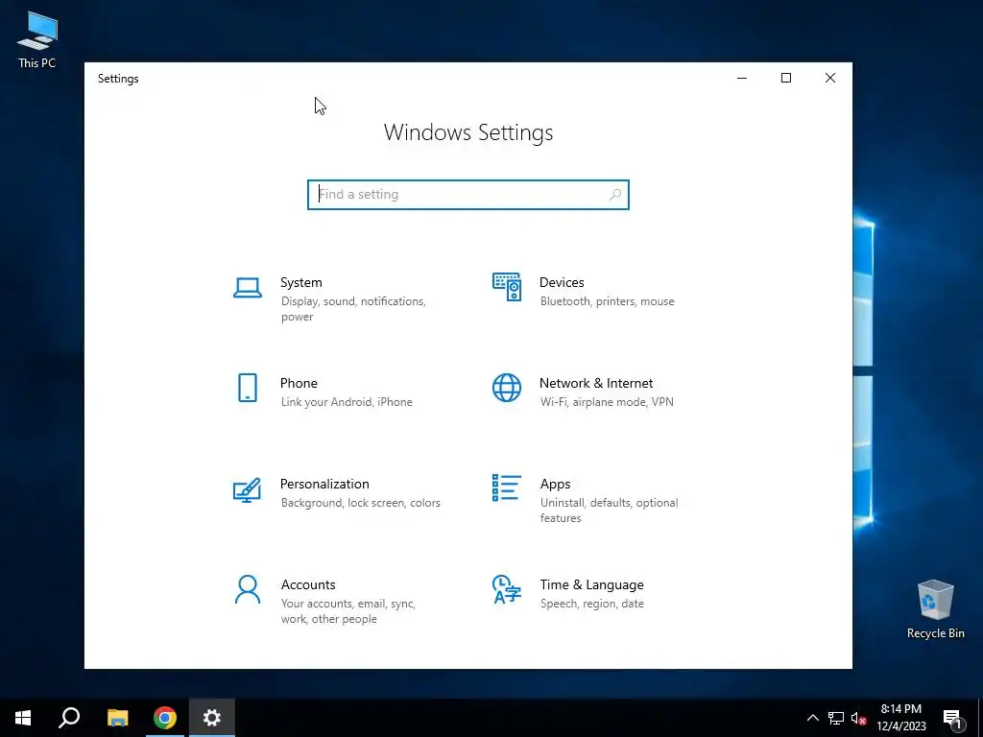Open the System laptop icon

coord(248,288)
